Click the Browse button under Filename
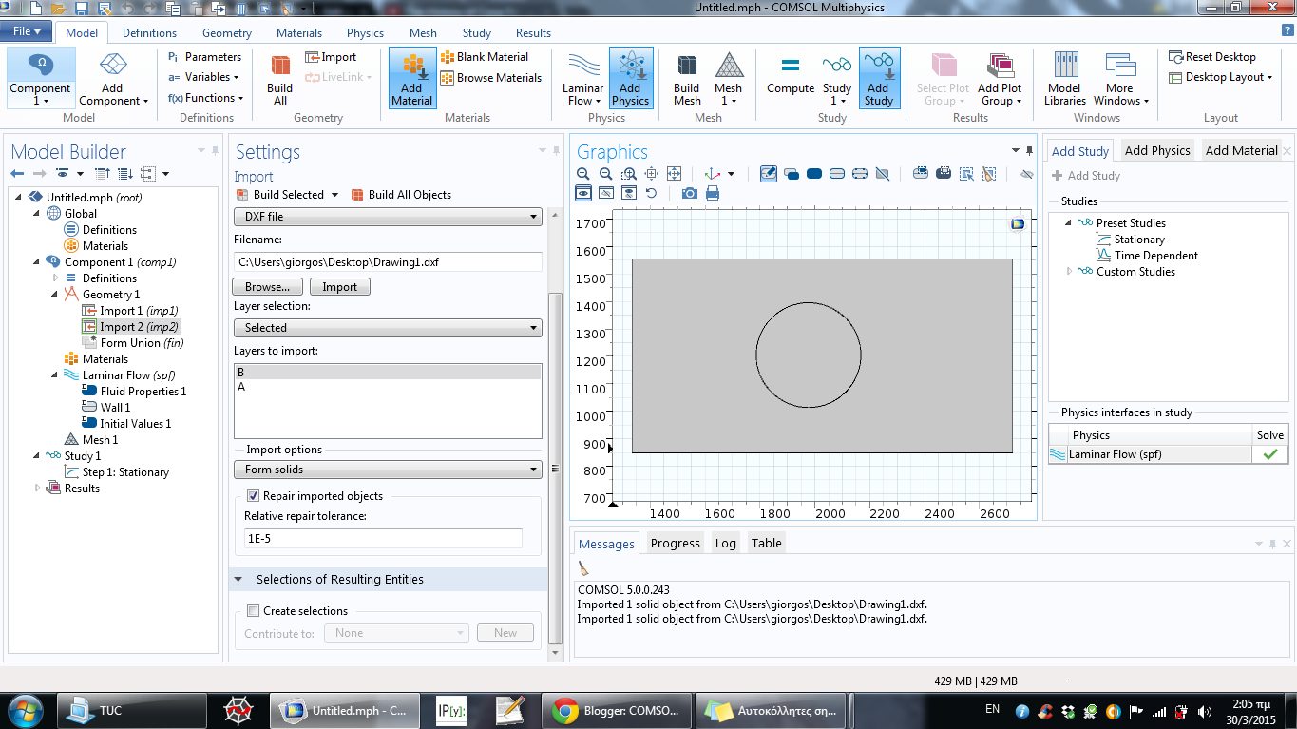1297x729 pixels. 267,286
